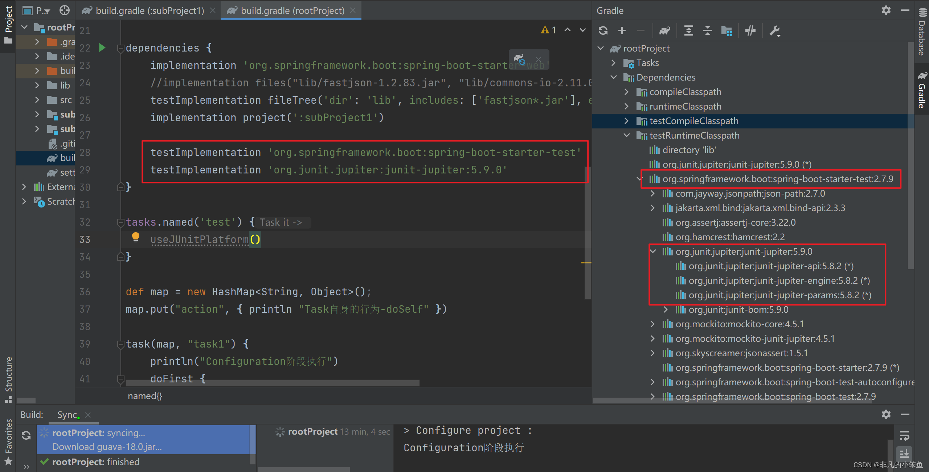
Task: Open Gradle build tool settings wrench
Action: tap(775, 30)
